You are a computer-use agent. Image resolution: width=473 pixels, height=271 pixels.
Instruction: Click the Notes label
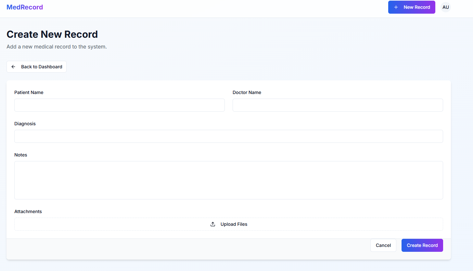21,155
